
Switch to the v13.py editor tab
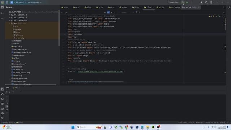(x=160, y=7)
